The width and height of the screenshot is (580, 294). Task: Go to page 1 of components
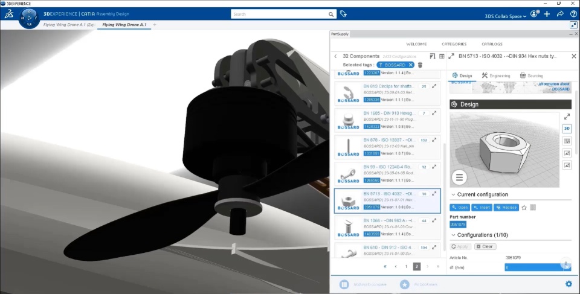point(406,267)
